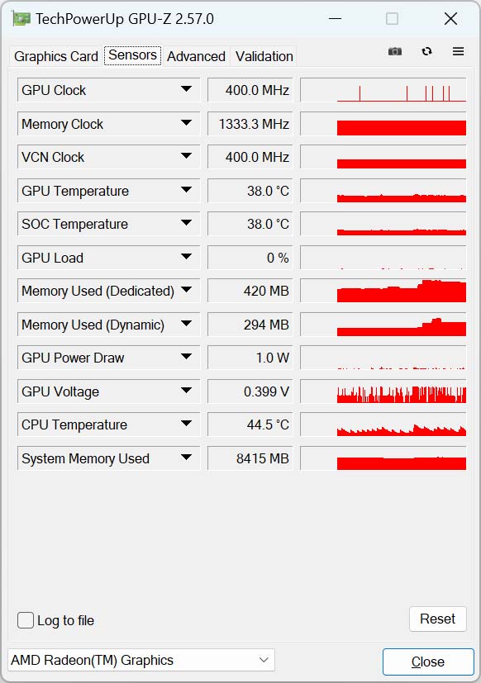481x683 pixels.
Task: Click the Reset button
Action: [x=437, y=619]
